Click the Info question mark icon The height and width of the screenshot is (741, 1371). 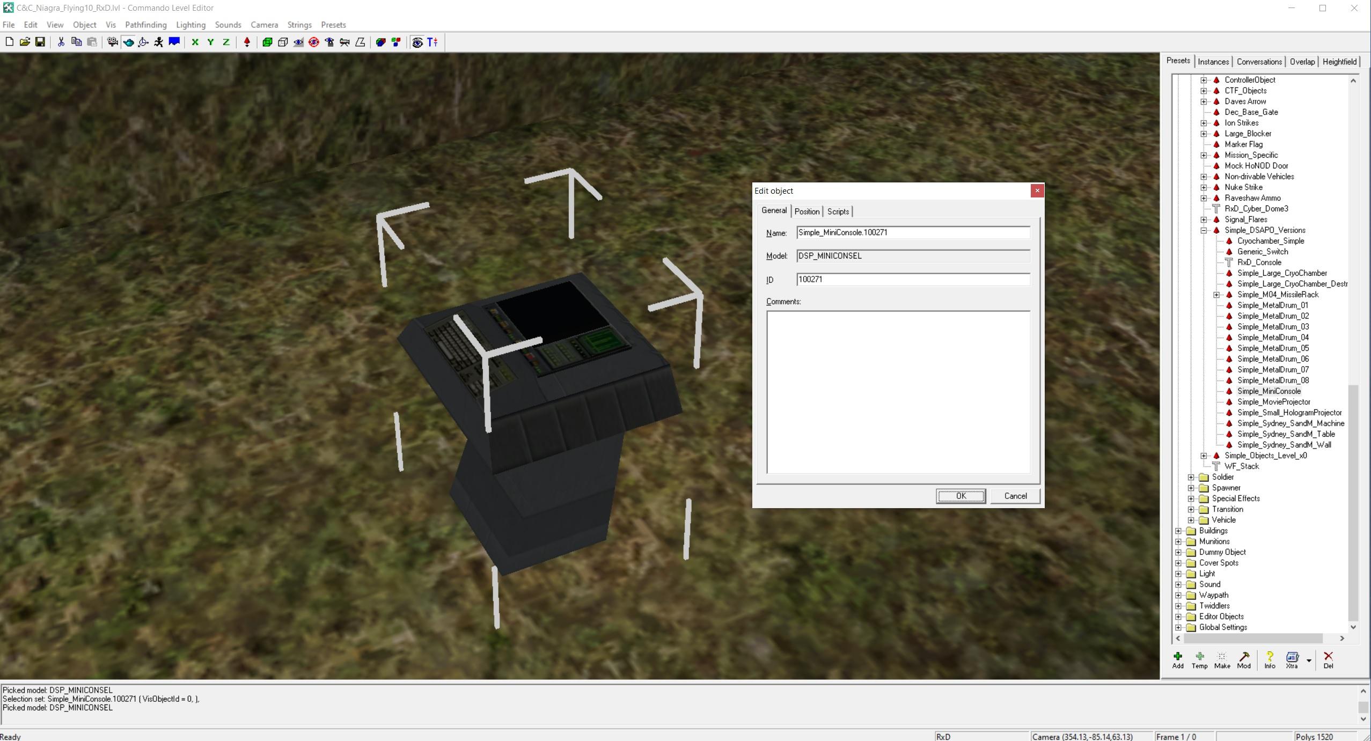tap(1269, 659)
